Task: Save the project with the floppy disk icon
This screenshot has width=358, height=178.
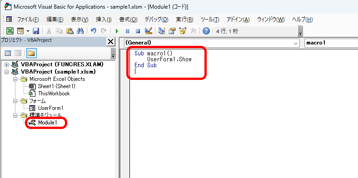Action: (x=36, y=31)
